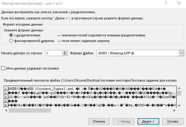Image resolution: width=186 pixels, height=127 pixels.
Task: Click row number 3 in file preview
Action: pos(6,96)
